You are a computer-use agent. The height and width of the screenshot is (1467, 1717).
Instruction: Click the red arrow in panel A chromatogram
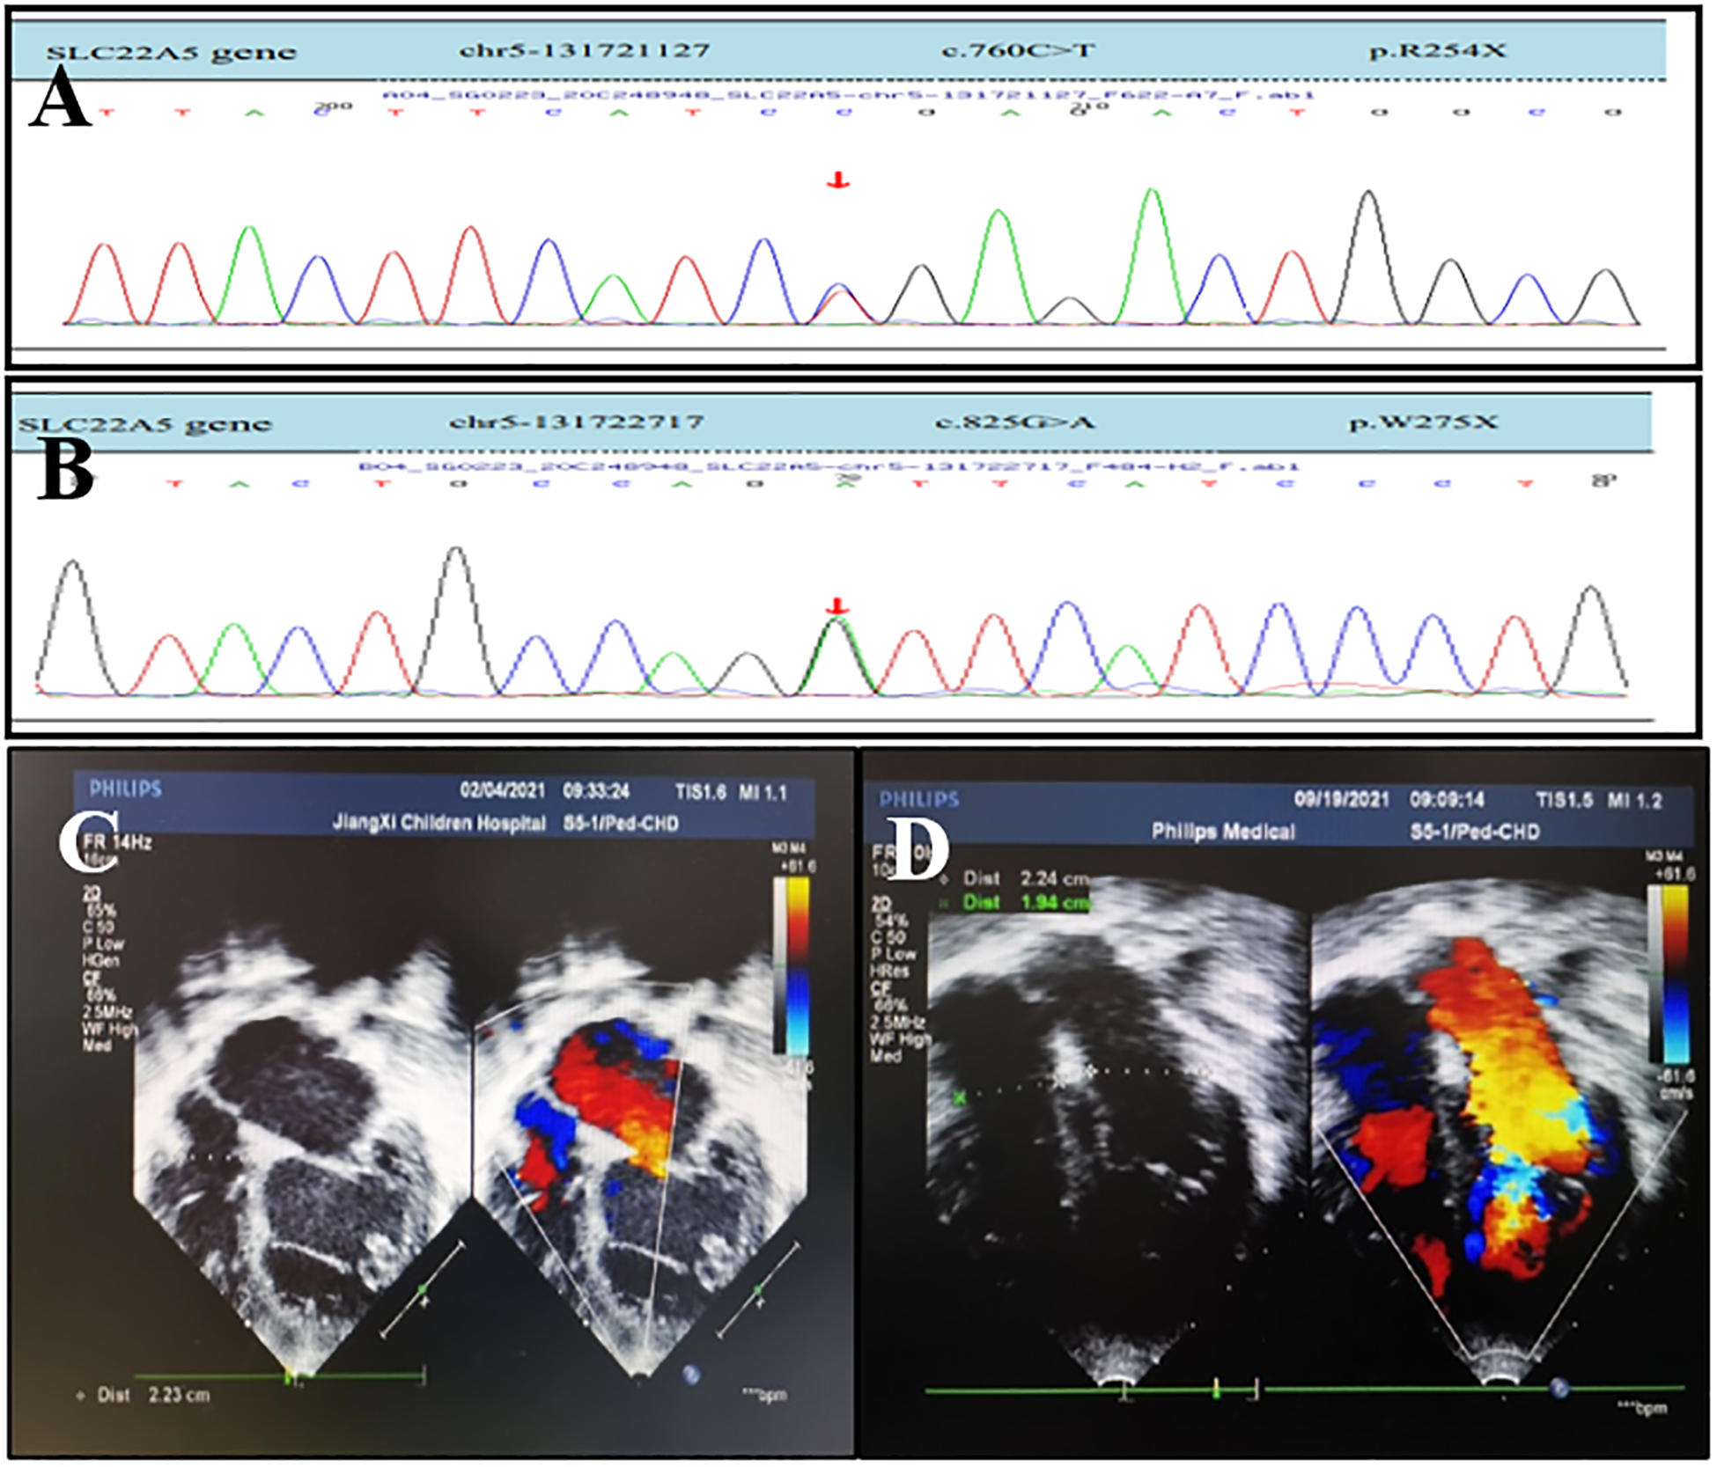tap(838, 181)
